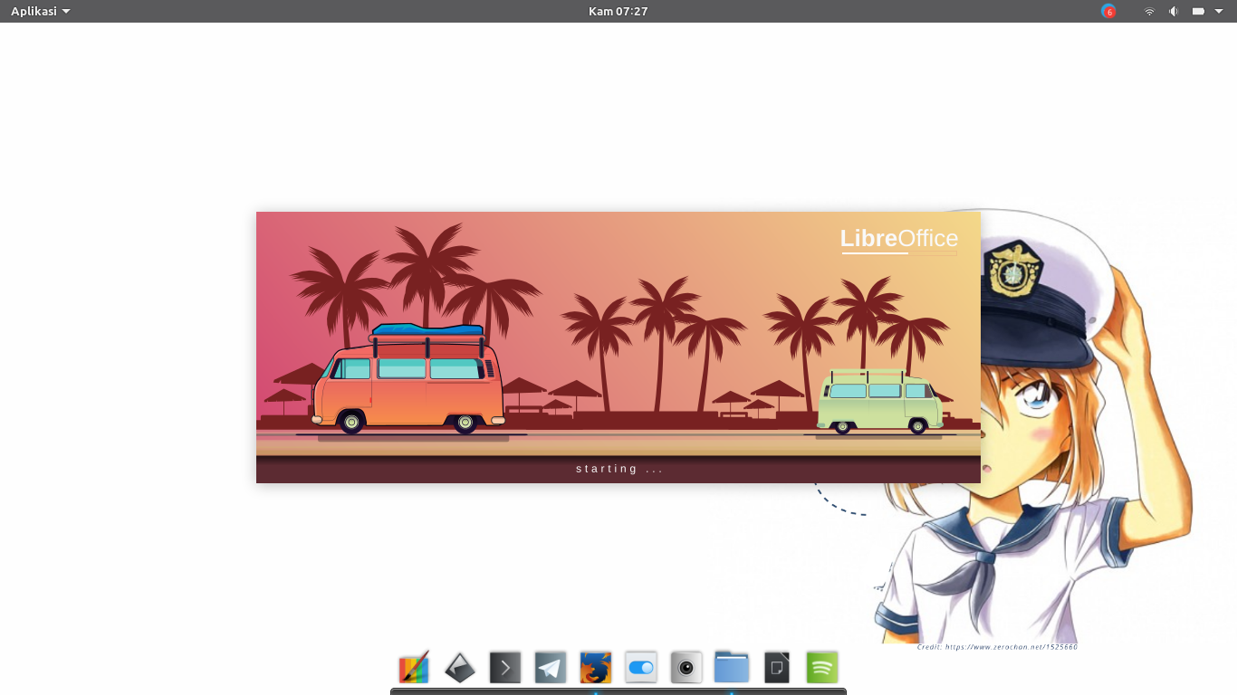Expand the system menu arrow in top bar
The height and width of the screenshot is (695, 1237).
click(1219, 11)
